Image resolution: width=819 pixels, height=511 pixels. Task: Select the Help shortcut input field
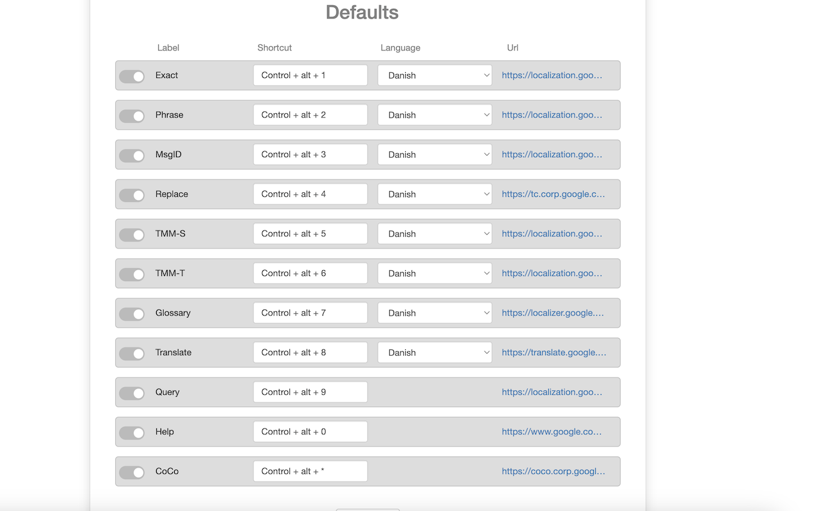coord(310,431)
